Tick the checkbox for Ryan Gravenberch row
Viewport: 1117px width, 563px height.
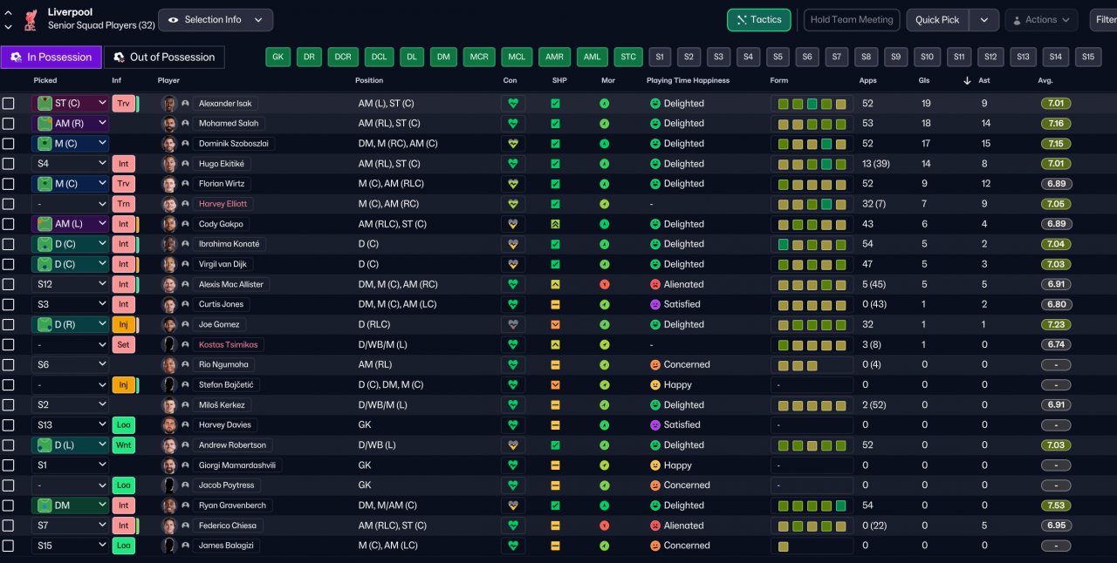coord(9,505)
